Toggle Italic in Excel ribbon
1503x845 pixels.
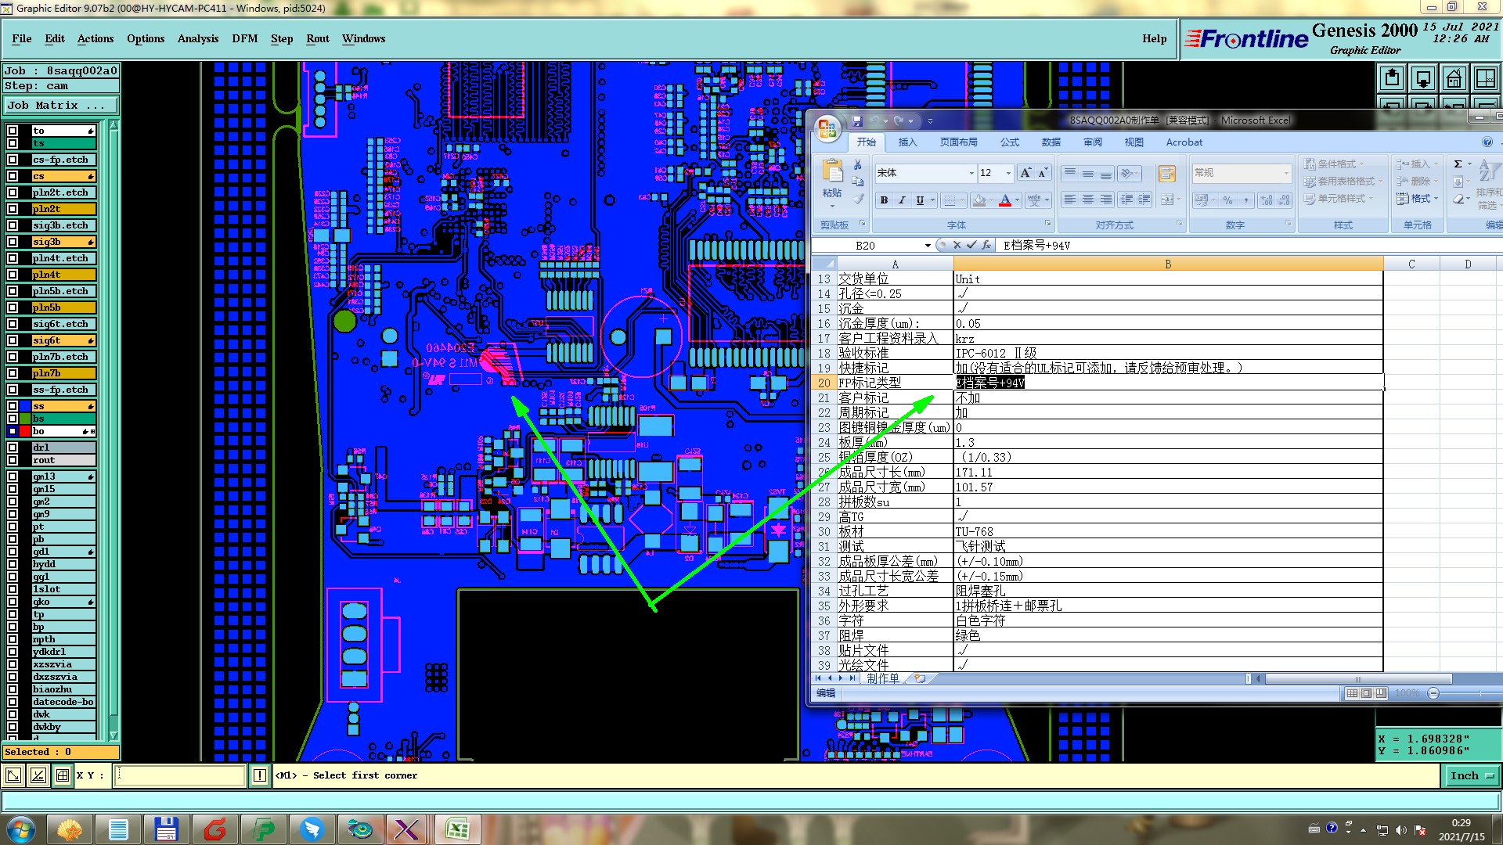tap(902, 200)
